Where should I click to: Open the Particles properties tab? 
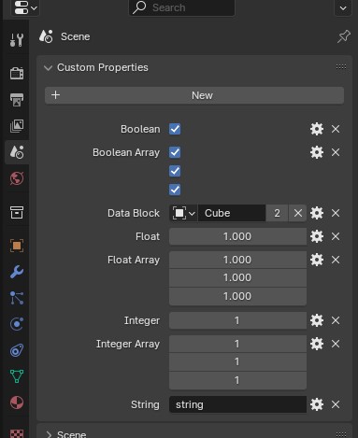[x=17, y=298]
